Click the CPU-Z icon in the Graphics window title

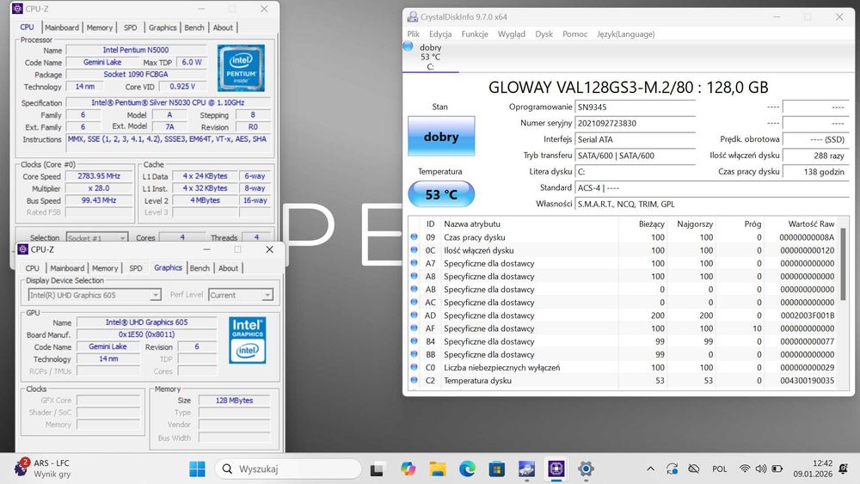pyautogui.click(x=22, y=249)
